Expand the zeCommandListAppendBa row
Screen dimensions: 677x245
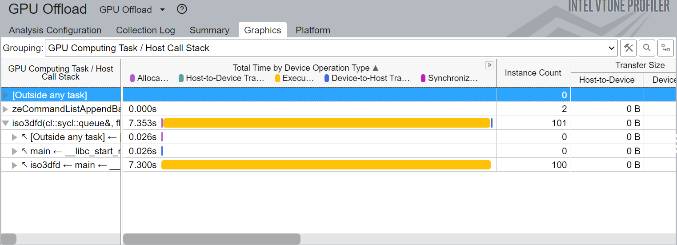(5, 109)
